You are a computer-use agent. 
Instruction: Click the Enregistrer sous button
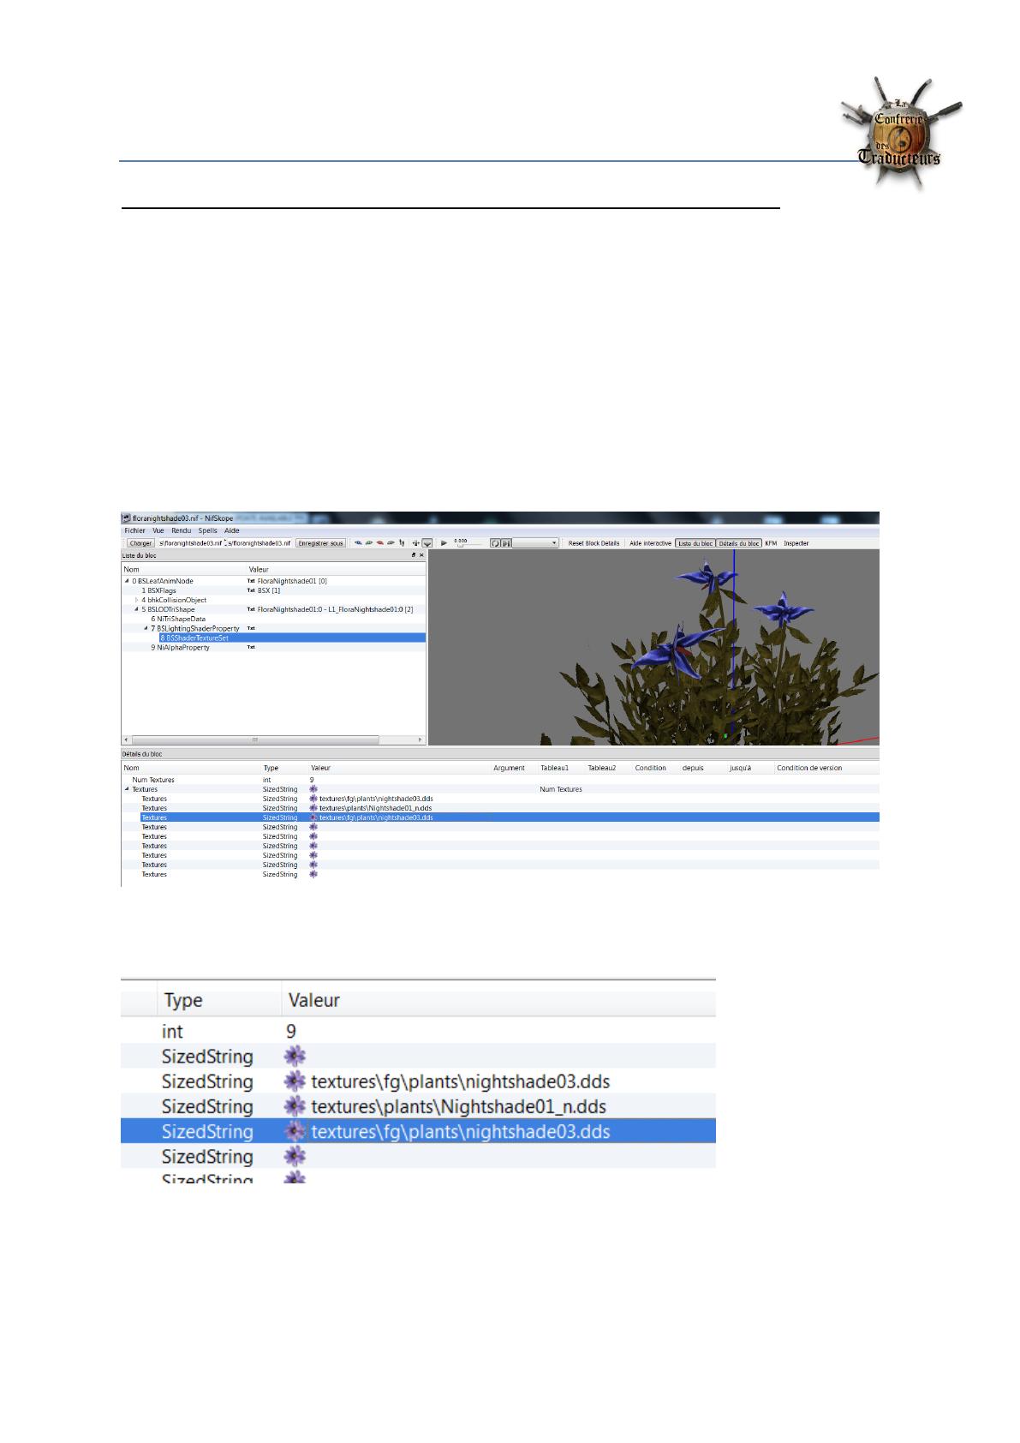(x=320, y=543)
